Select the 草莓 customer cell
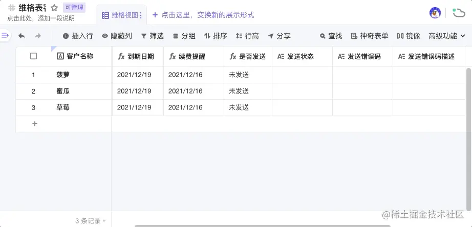The width and height of the screenshot is (472, 227). click(81, 107)
